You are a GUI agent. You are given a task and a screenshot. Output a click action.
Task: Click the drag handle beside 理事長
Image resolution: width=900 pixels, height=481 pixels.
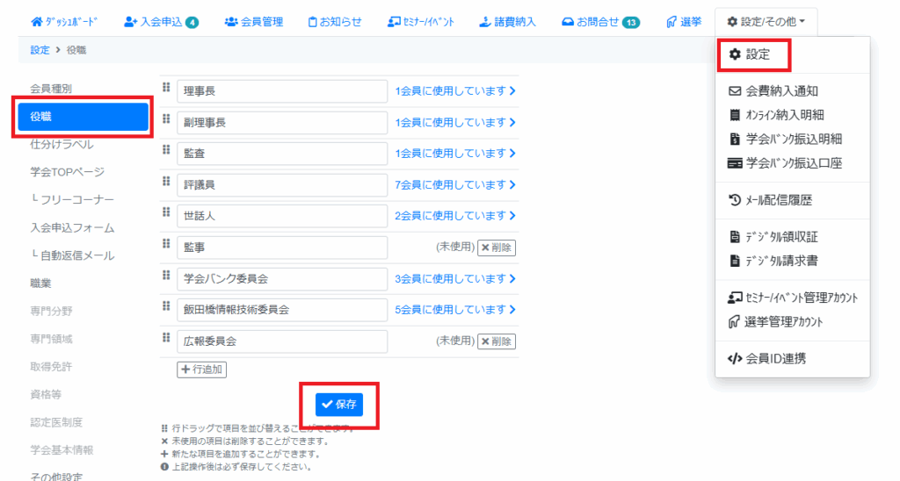pos(165,87)
